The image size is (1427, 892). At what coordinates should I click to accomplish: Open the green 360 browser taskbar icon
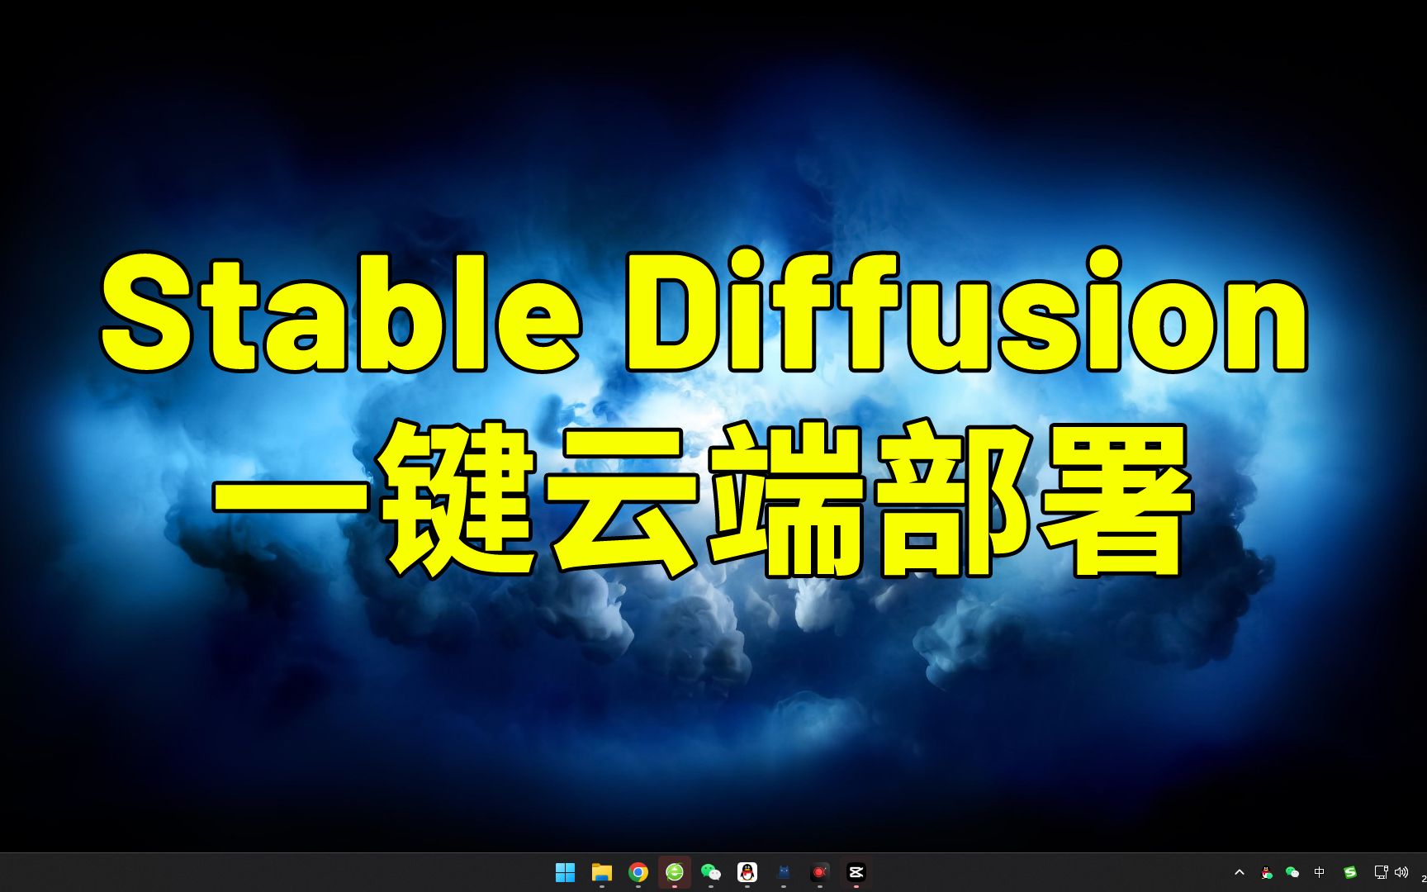point(675,872)
